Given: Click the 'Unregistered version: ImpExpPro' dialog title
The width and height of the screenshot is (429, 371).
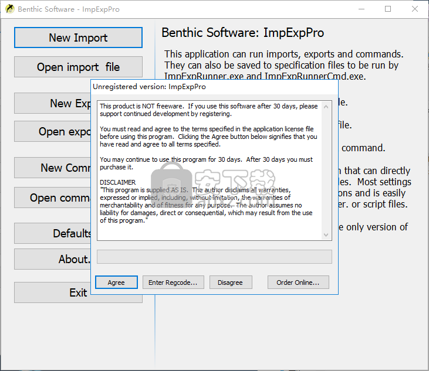Looking at the screenshot, I should (x=150, y=87).
